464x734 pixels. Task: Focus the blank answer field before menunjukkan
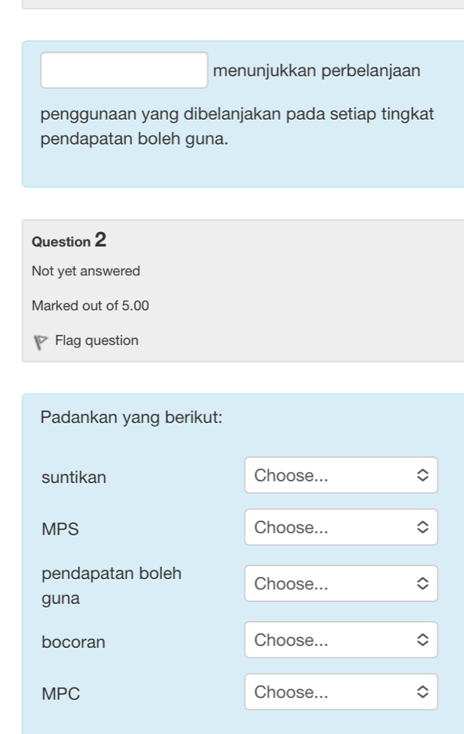[x=124, y=70]
